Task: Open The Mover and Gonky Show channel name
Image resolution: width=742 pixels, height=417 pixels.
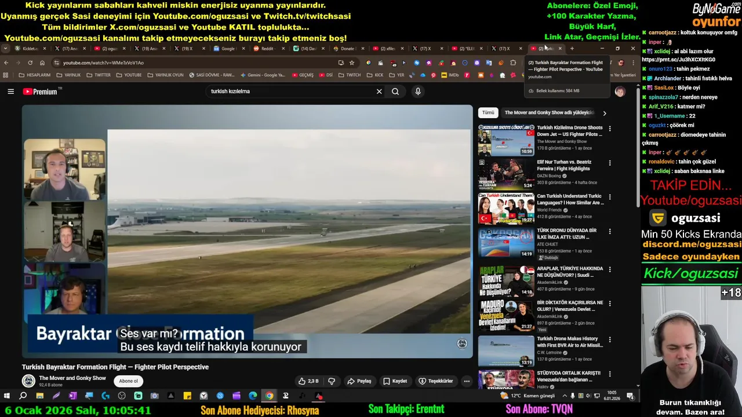Action: click(72, 378)
